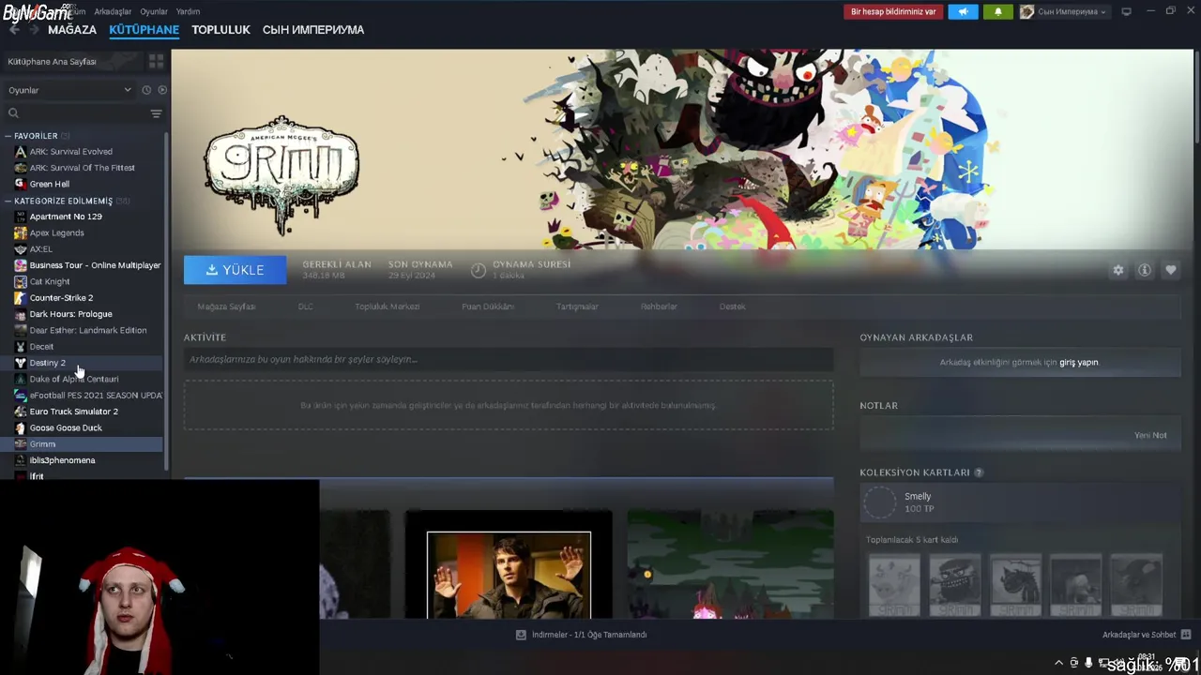Open the sidebar advanced filter icon

(156, 113)
